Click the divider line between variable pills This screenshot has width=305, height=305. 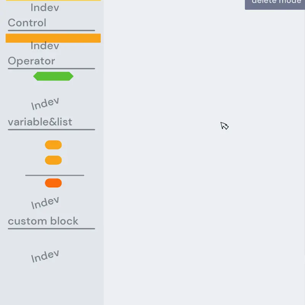coord(55,175)
